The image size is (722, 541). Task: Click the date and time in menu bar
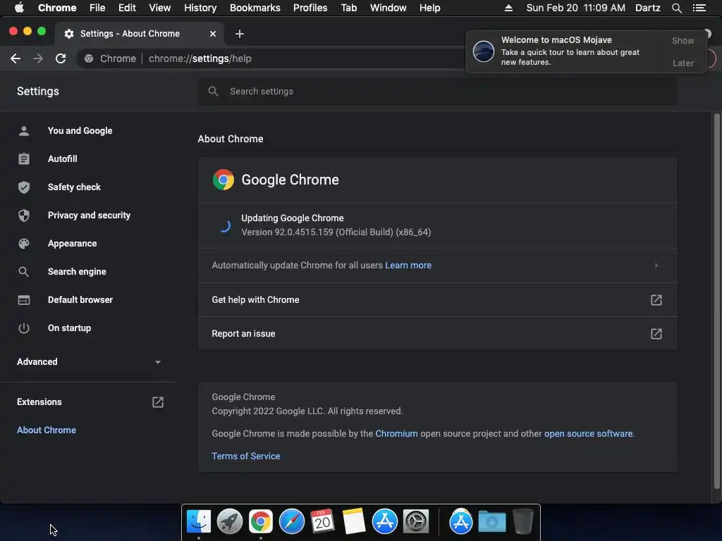tap(575, 8)
